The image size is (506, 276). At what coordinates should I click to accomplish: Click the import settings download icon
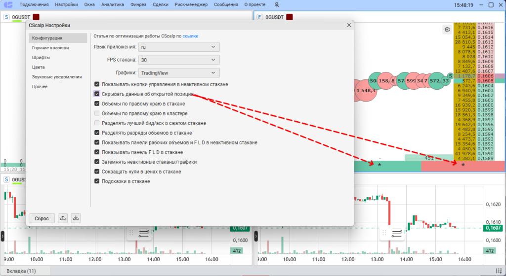point(76,218)
